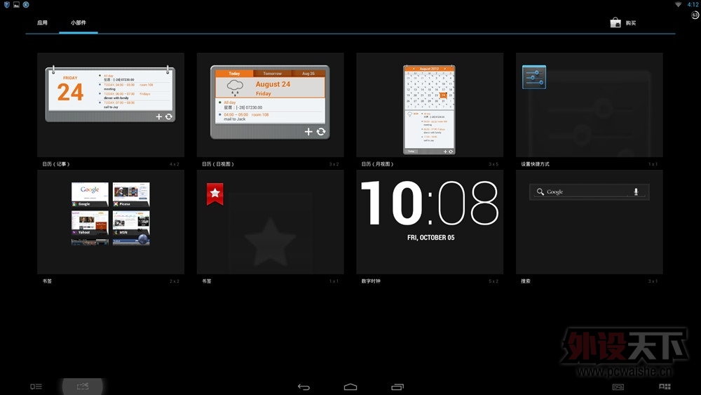The width and height of the screenshot is (701, 395).
Task: Click the 设置快捷方式 label
Action: (x=535, y=164)
